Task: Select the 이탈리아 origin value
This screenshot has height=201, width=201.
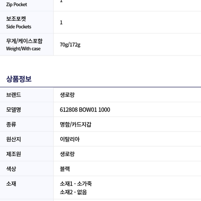Action: (70, 139)
